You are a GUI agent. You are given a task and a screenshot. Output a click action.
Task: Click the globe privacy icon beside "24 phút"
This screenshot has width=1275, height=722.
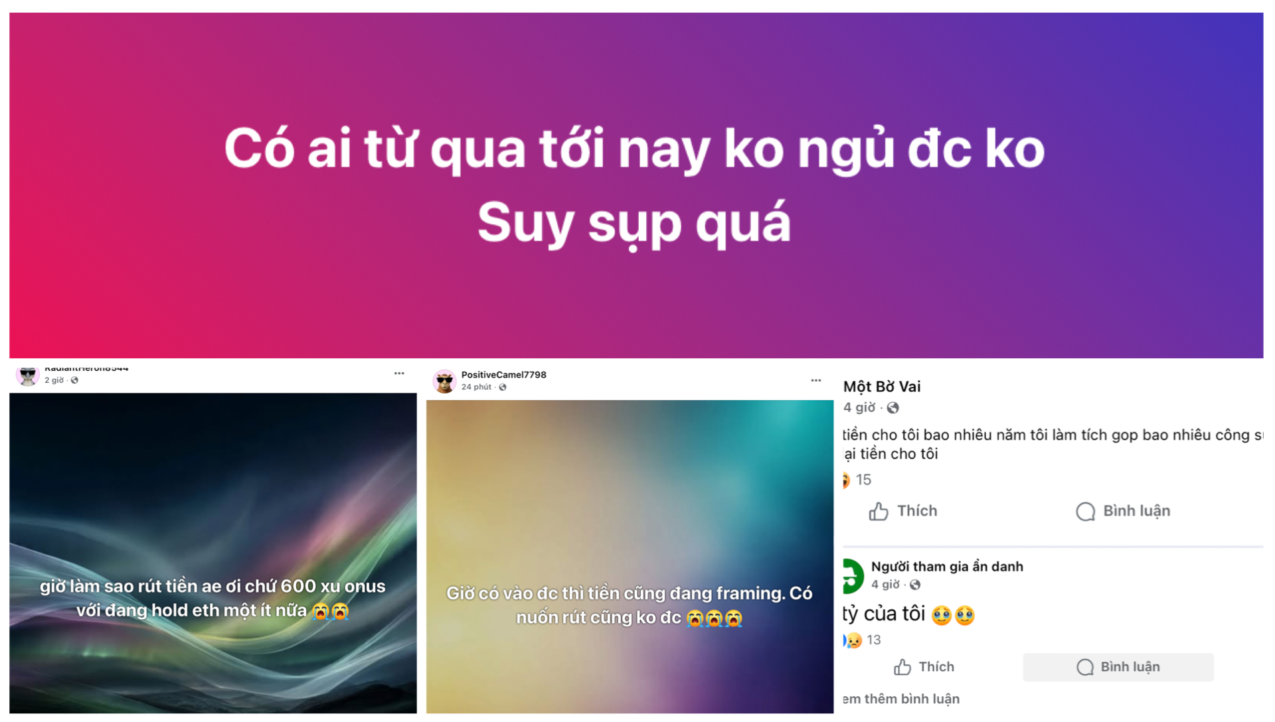point(503,388)
